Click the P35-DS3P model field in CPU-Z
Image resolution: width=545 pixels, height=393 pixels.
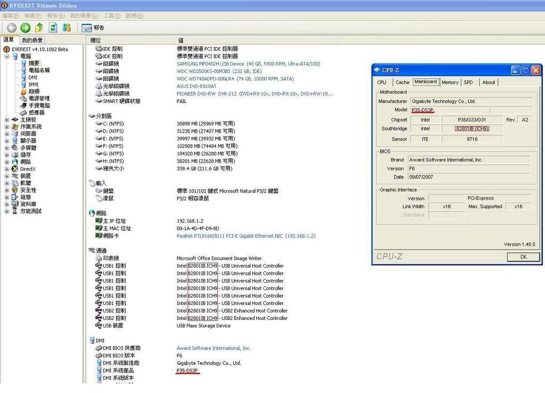tap(450, 110)
